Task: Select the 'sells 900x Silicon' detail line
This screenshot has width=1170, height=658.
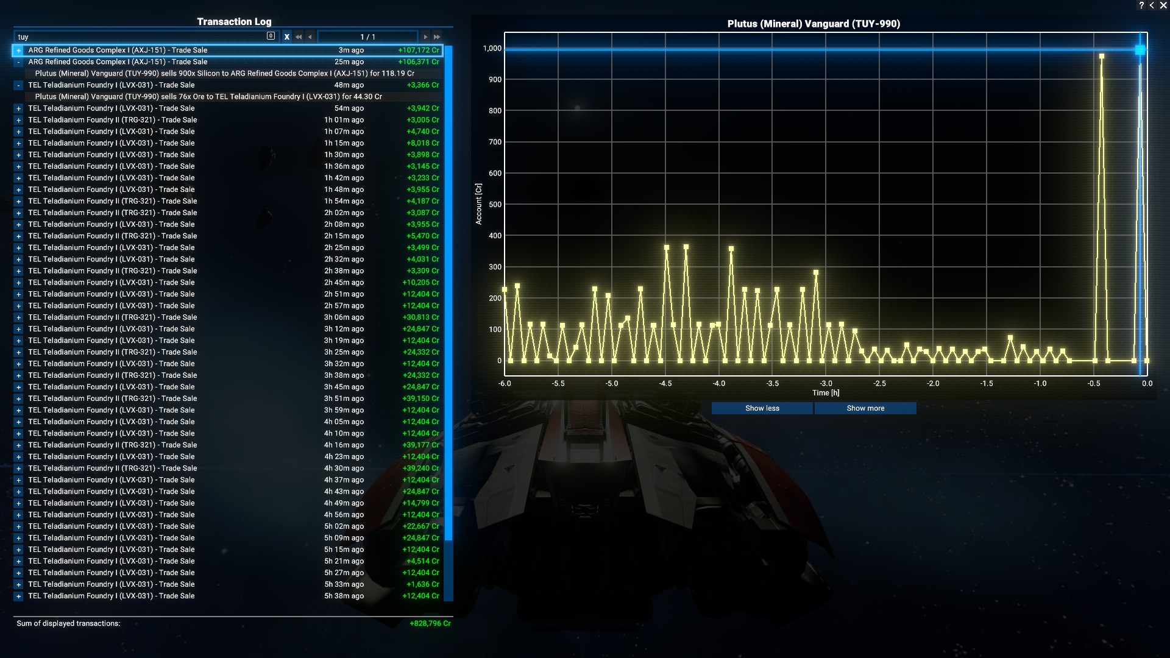Action: coord(225,73)
